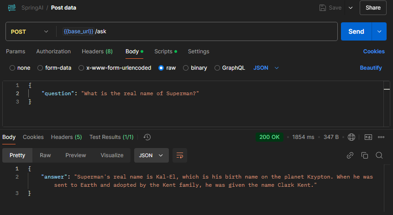393x215 pixels.
Task: Toggle the wrap lines icon in response
Action: click(x=180, y=155)
